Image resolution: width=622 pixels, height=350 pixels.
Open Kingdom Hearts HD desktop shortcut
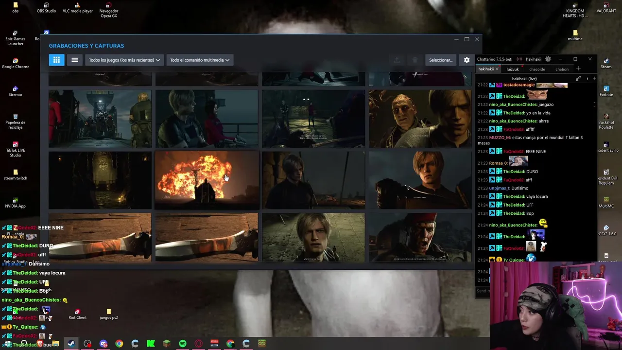[575, 10]
